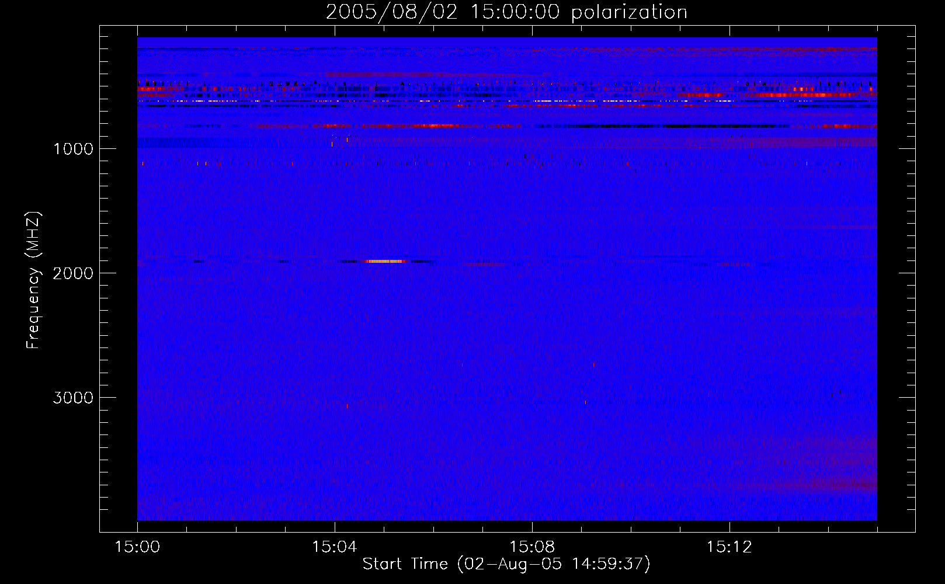945x584 pixels.
Task: Click the 'Start Time (02-Aug-05 14:59:37)' axis label
Action: click(x=506, y=564)
